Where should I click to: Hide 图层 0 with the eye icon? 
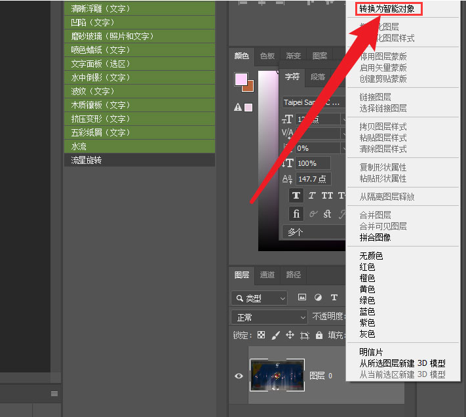[x=239, y=376]
